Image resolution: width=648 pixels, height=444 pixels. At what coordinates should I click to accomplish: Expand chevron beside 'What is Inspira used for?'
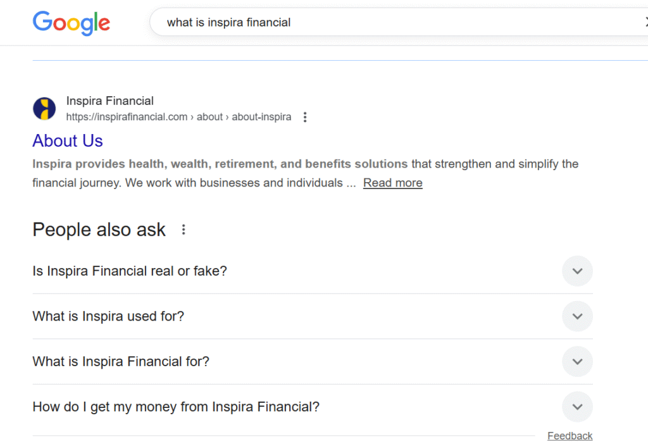click(577, 316)
